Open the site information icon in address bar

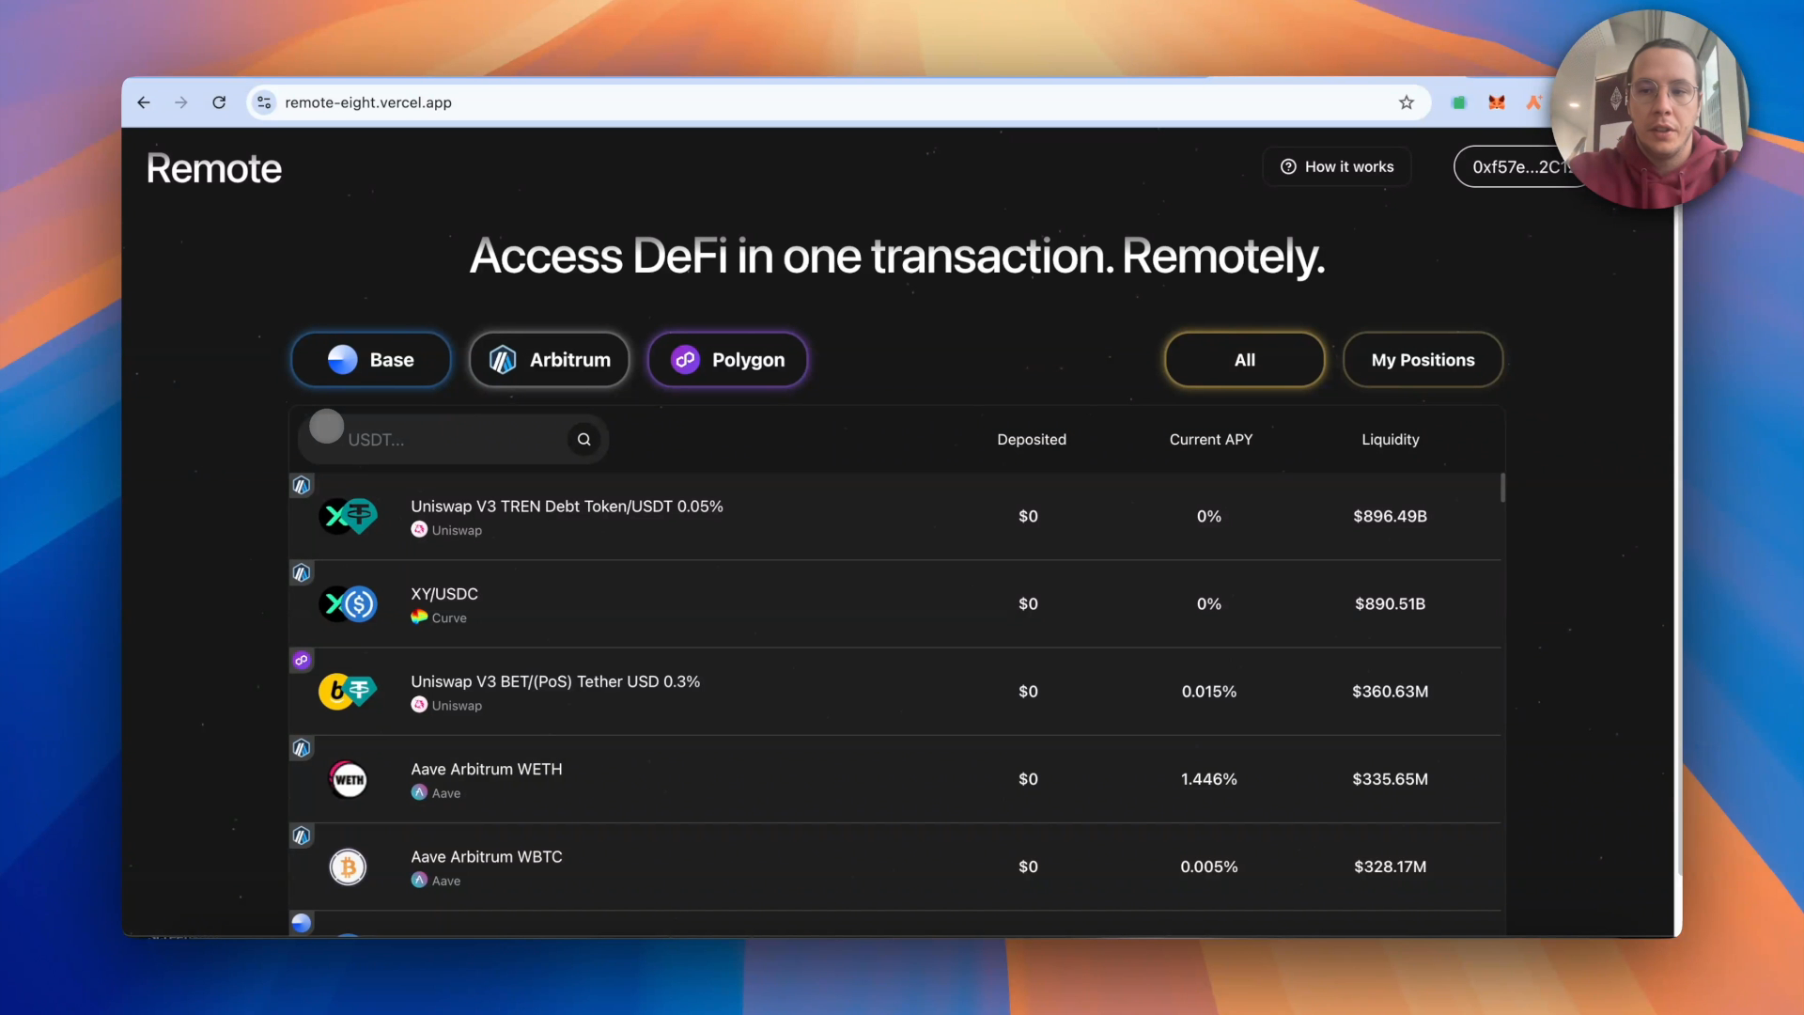pyautogui.click(x=264, y=102)
